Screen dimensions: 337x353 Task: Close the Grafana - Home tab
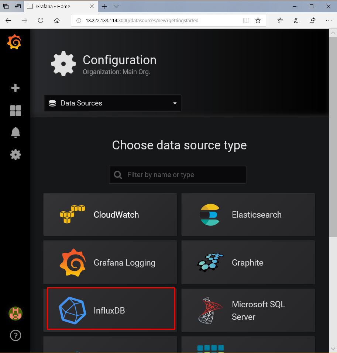92,6
